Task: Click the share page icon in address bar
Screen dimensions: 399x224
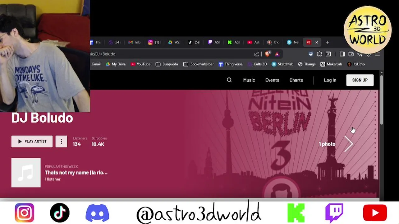Action: click(x=257, y=54)
